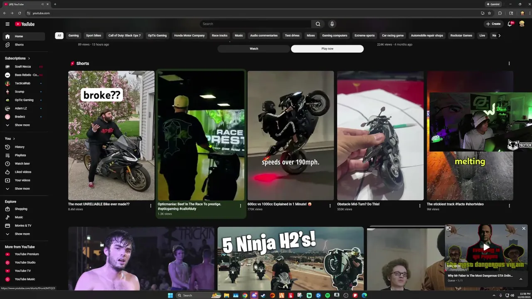Open Gemini in Chrome
Image resolution: width=532 pixels, height=299 pixels.
coord(493,4)
